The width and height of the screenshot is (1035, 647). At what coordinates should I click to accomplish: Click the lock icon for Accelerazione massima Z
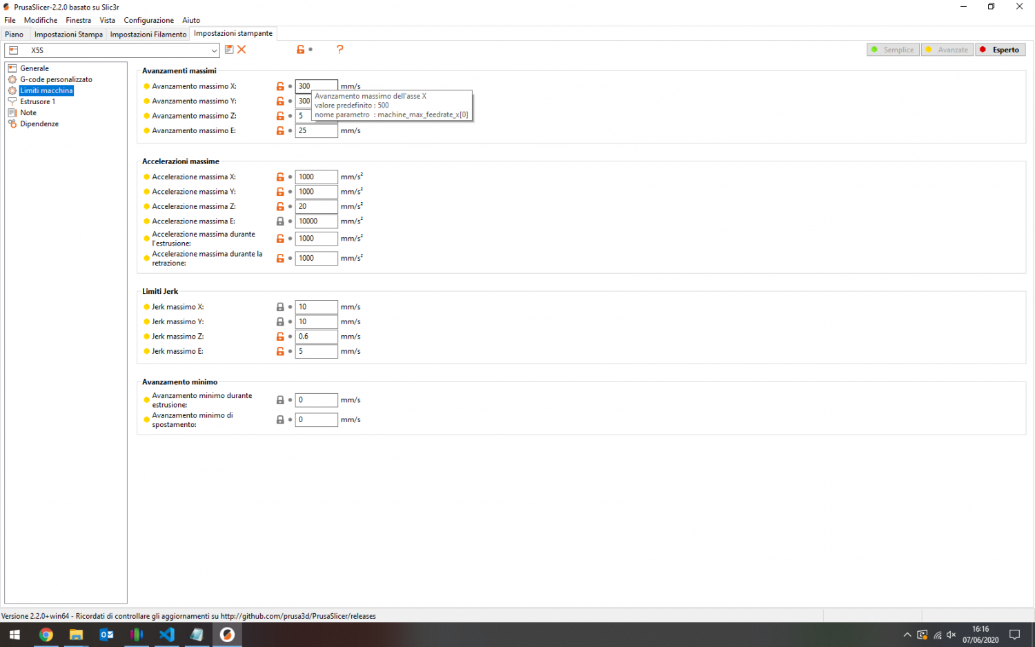click(280, 207)
